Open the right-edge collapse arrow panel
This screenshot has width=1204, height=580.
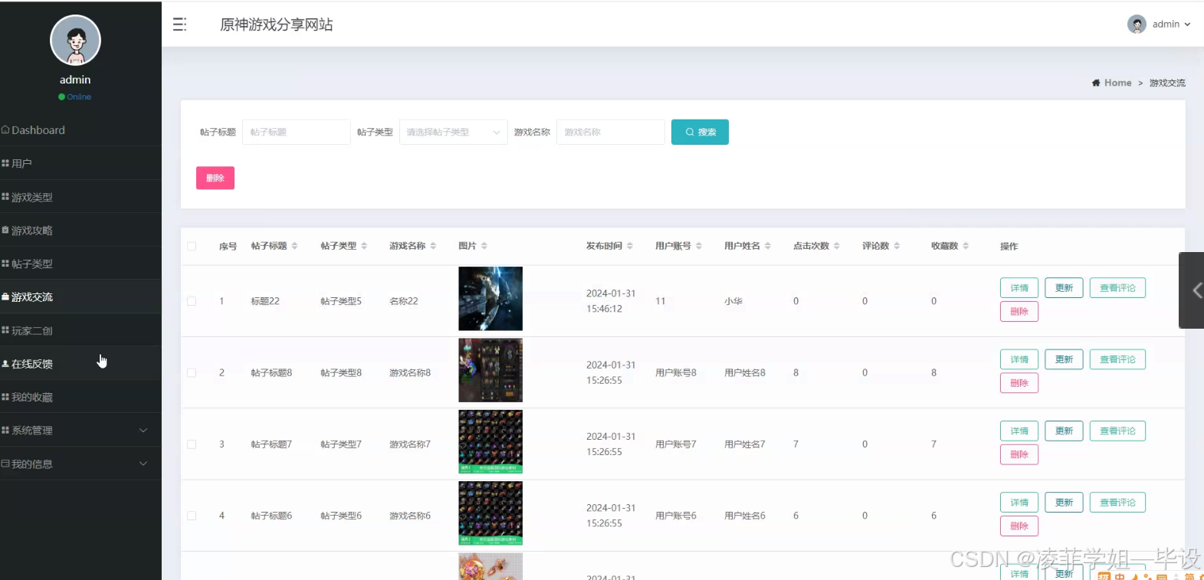click(1192, 290)
